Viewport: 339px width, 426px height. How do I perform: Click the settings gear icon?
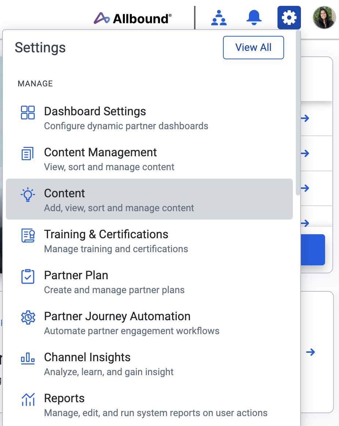pos(289,18)
